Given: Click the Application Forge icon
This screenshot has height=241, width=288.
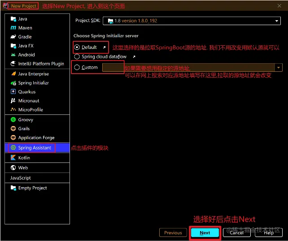Looking at the screenshot, I should pos(13,137).
